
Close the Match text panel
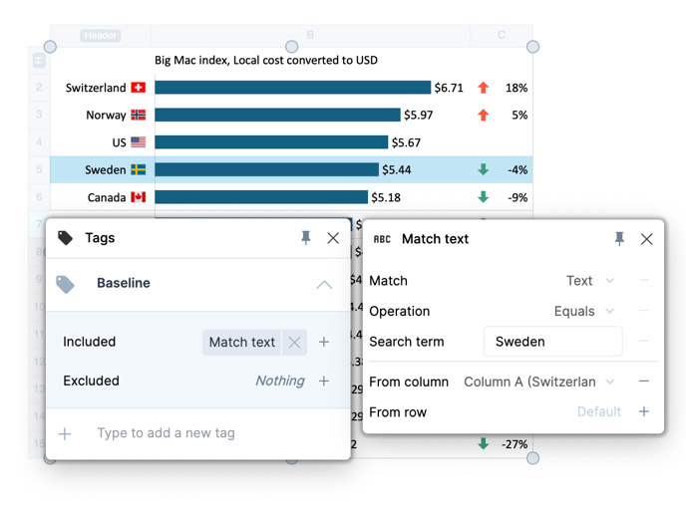pyautogui.click(x=646, y=239)
